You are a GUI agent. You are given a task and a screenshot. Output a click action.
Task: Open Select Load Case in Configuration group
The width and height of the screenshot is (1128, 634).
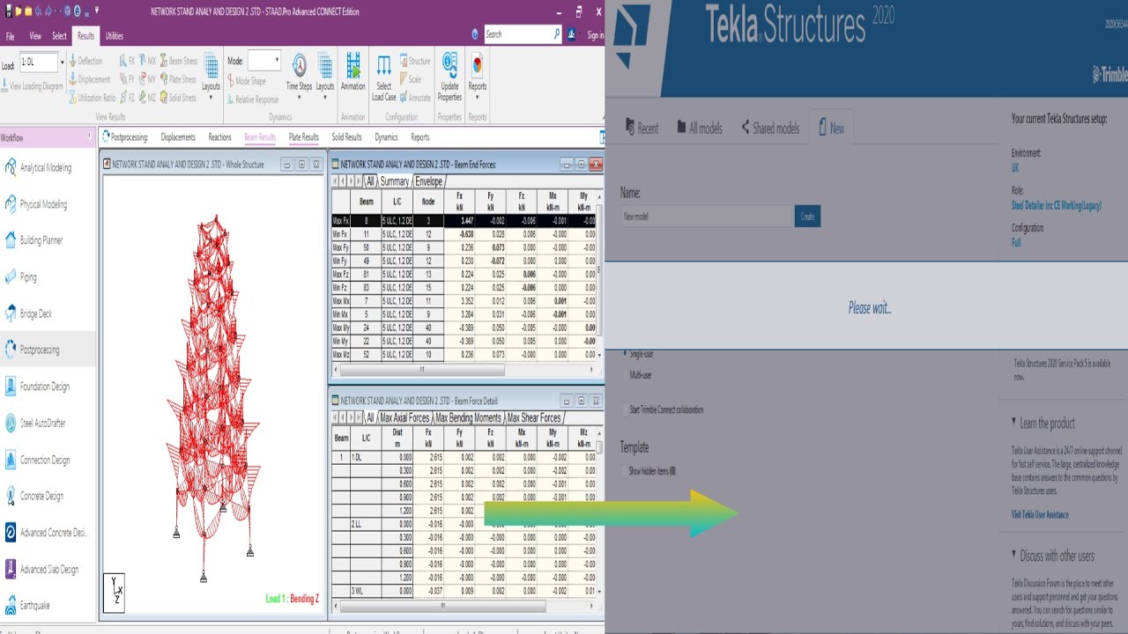[384, 77]
